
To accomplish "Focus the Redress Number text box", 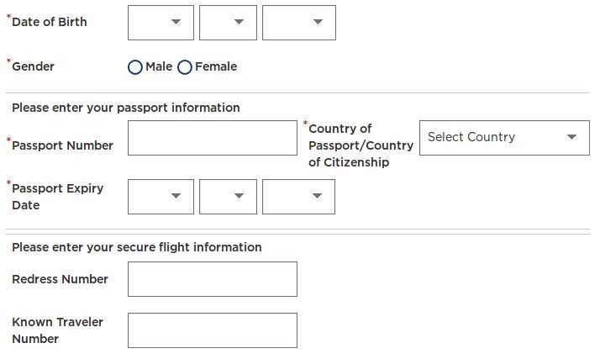I will 212,279.
